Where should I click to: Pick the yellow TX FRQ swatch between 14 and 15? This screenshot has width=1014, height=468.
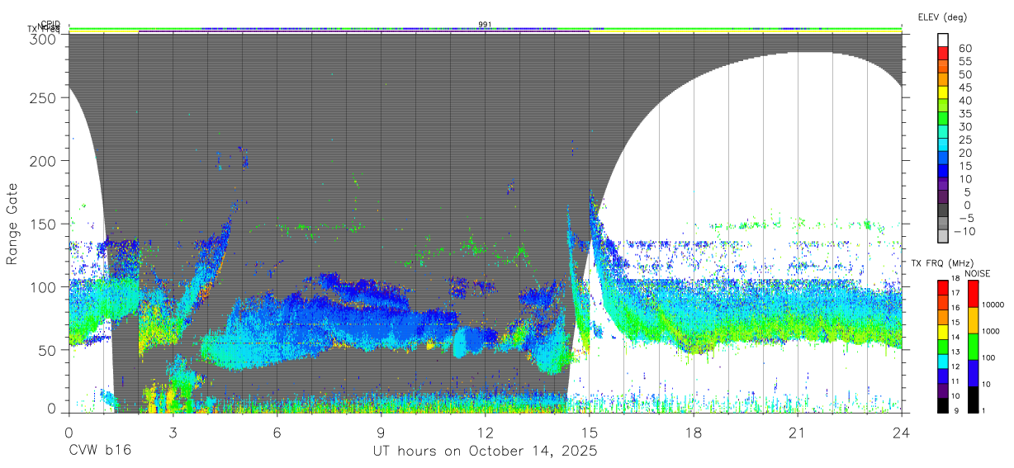943,331
